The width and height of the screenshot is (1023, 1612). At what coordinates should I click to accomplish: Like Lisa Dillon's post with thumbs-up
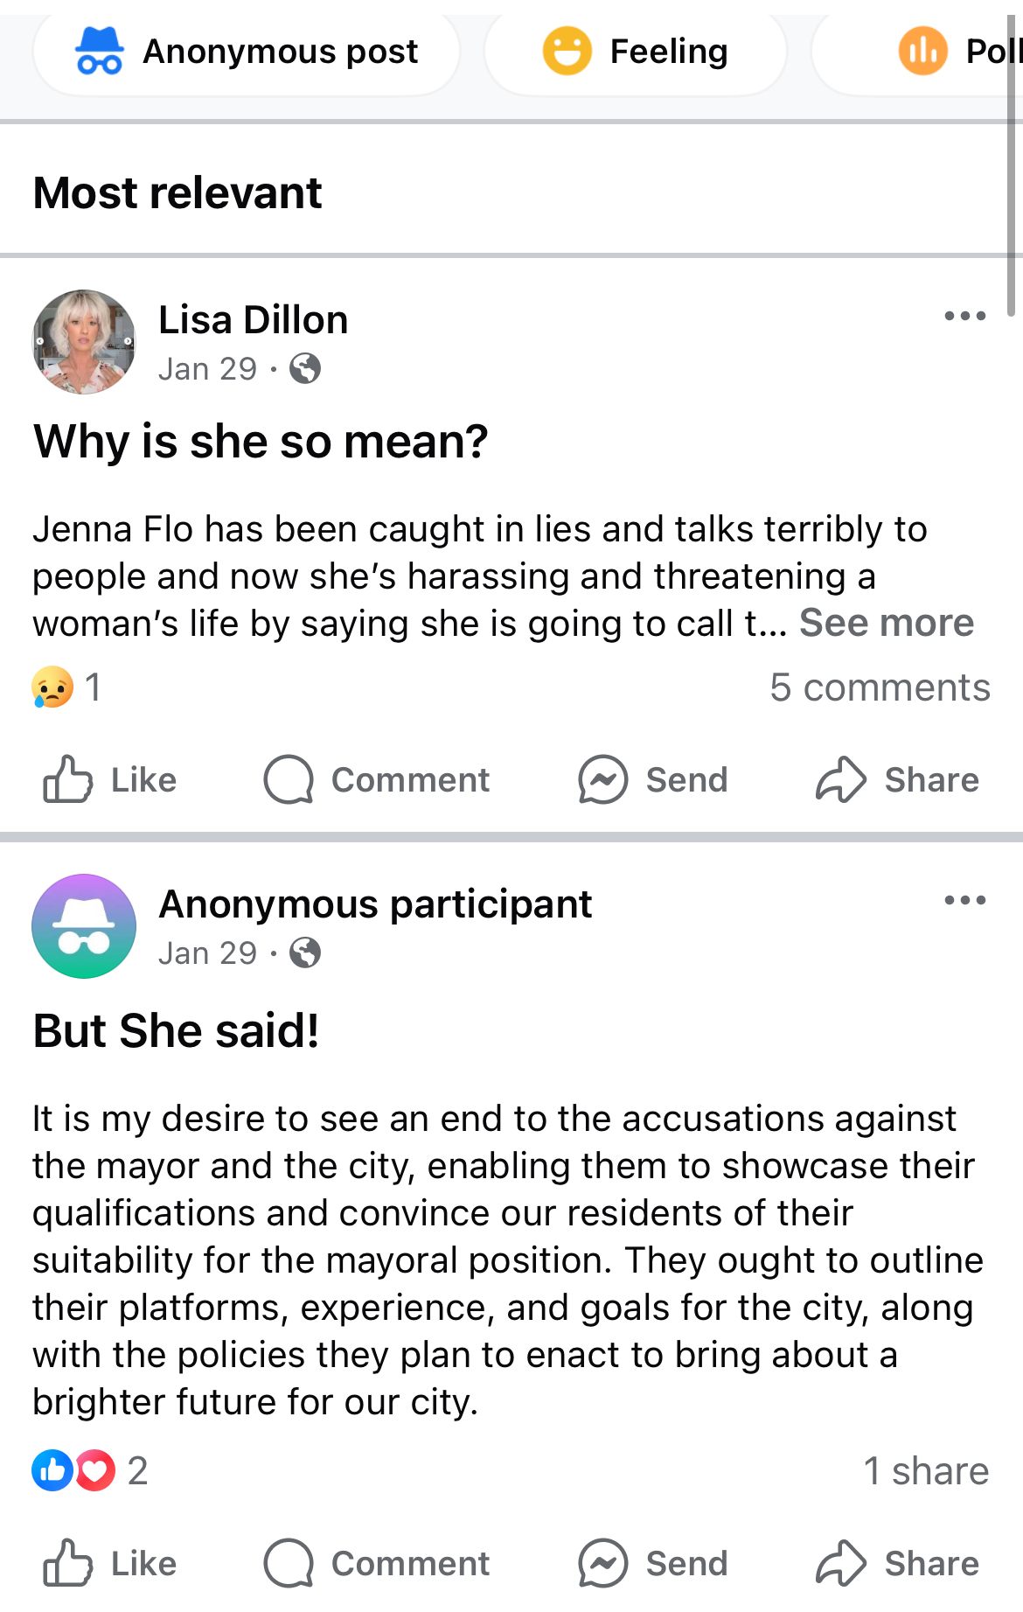68,779
